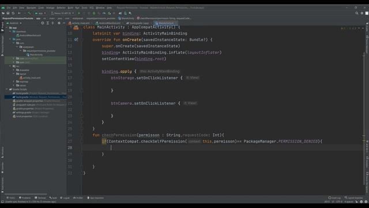Viewport: 369px width, 208px height.
Task: Click the Sync/reload toolbar icon
Action: [13, 13]
